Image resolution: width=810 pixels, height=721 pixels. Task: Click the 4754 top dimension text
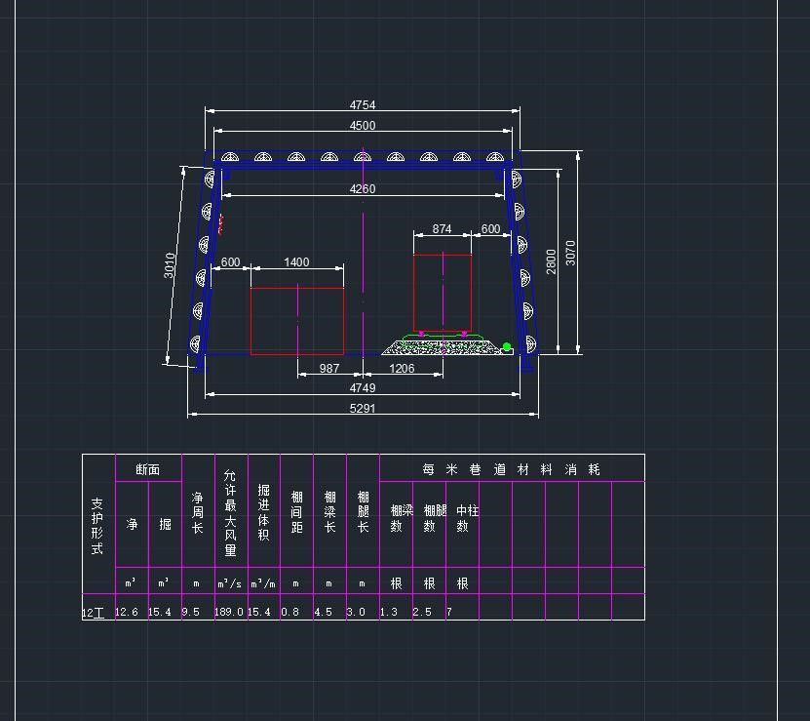click(x=362, y=105)
